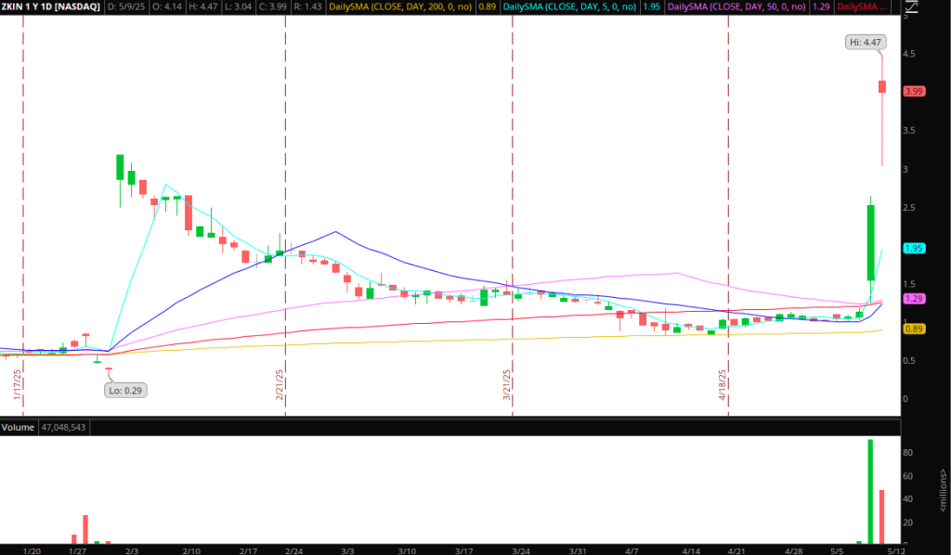Select the 50-day DailySMA study label
Viewport: 951px width, 555px height.
pos(736,6)
